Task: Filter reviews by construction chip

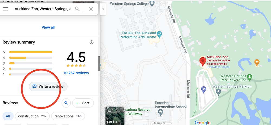Action: click(32, 116)
